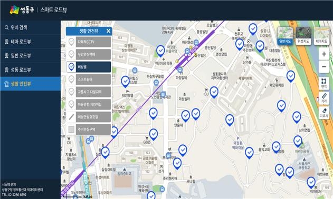
Task: Switch to 위성지도 satellite map
Action: click(x=303, y=36)
